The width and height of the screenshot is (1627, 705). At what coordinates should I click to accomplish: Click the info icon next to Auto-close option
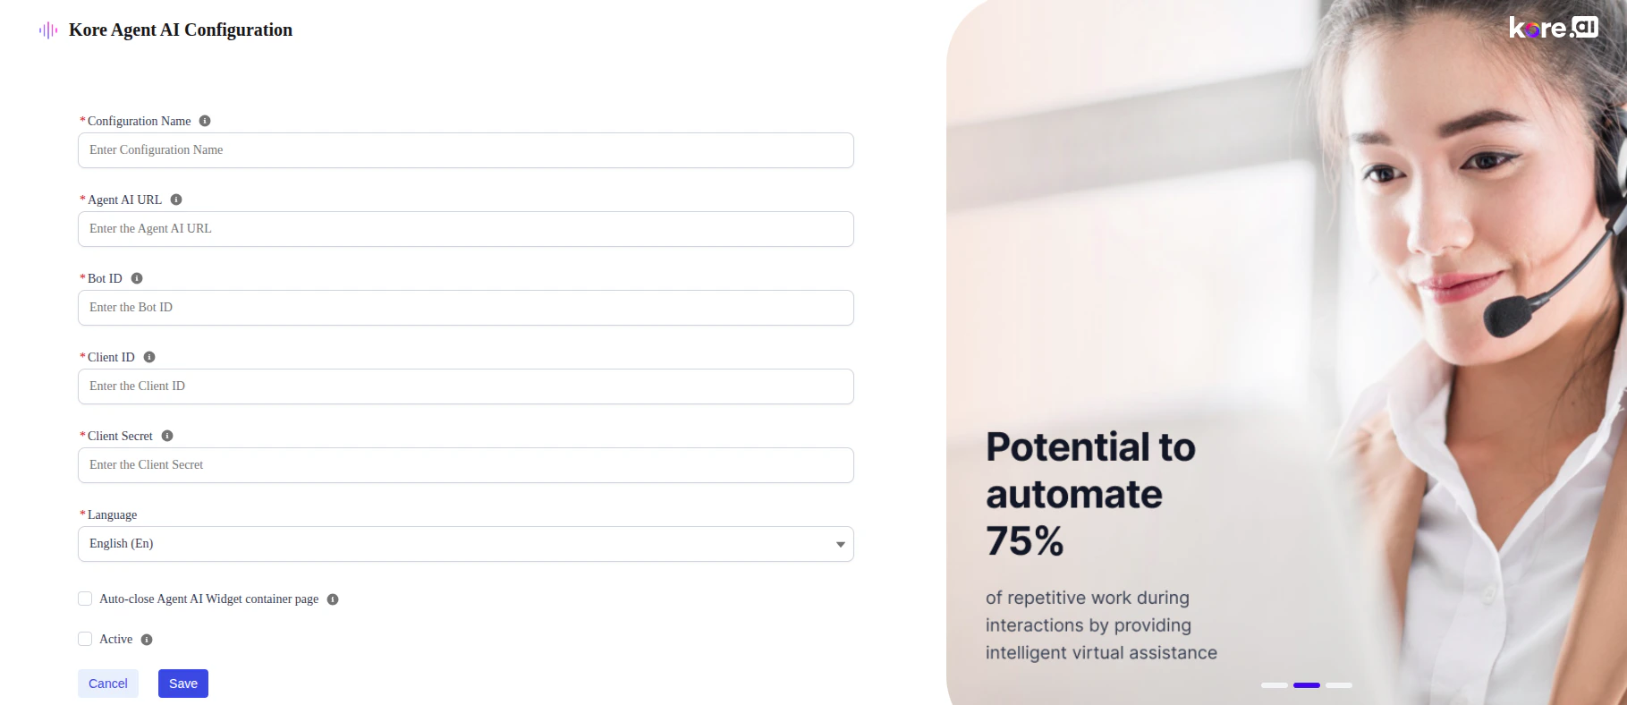tap(333, 599)
